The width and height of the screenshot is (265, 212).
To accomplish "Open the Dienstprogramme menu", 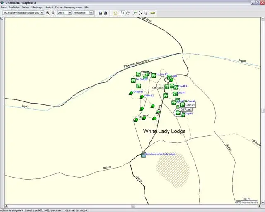I will (73, 7).
